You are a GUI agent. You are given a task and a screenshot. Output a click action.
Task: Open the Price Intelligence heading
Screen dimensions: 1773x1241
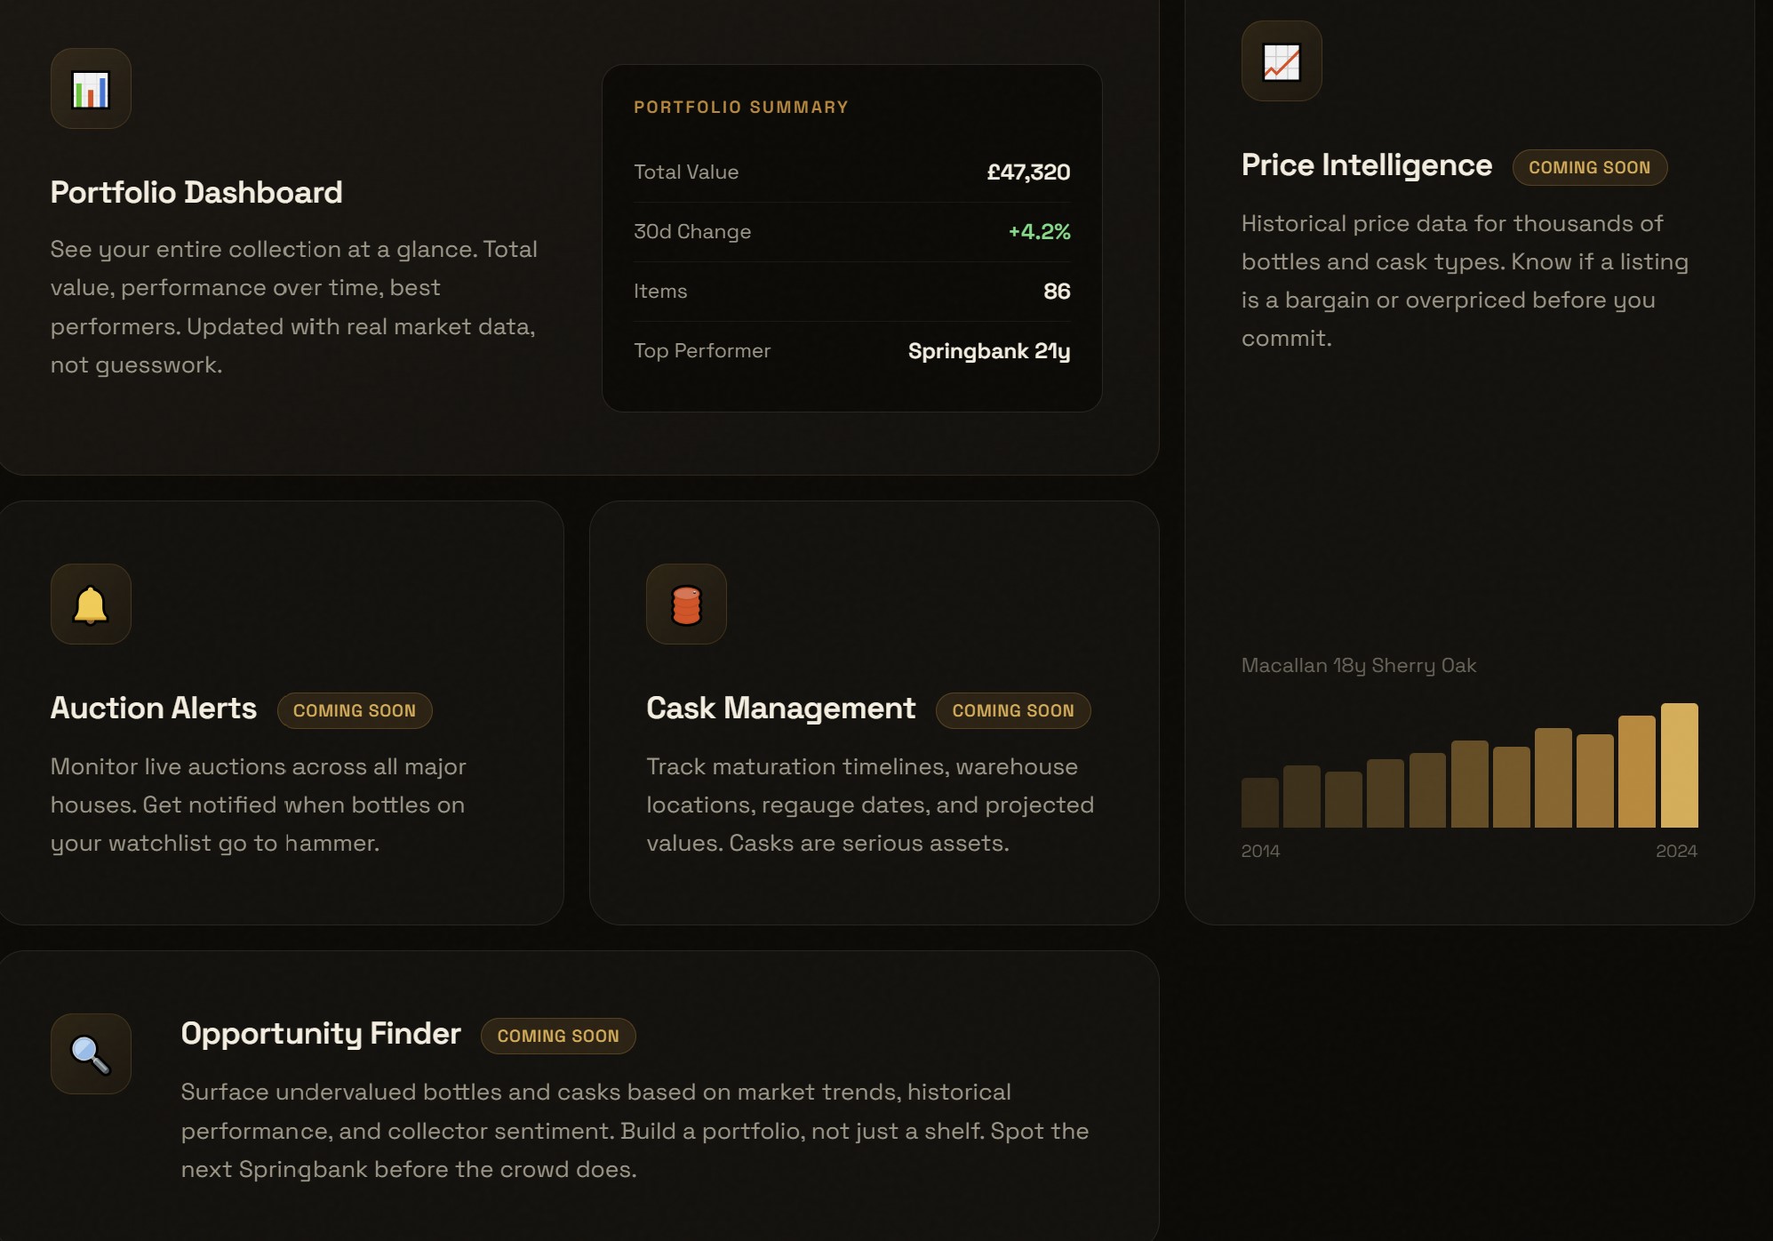tap(1366, 165)
